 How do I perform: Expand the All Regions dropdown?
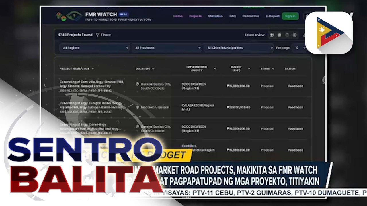click(x=95, y=48)
